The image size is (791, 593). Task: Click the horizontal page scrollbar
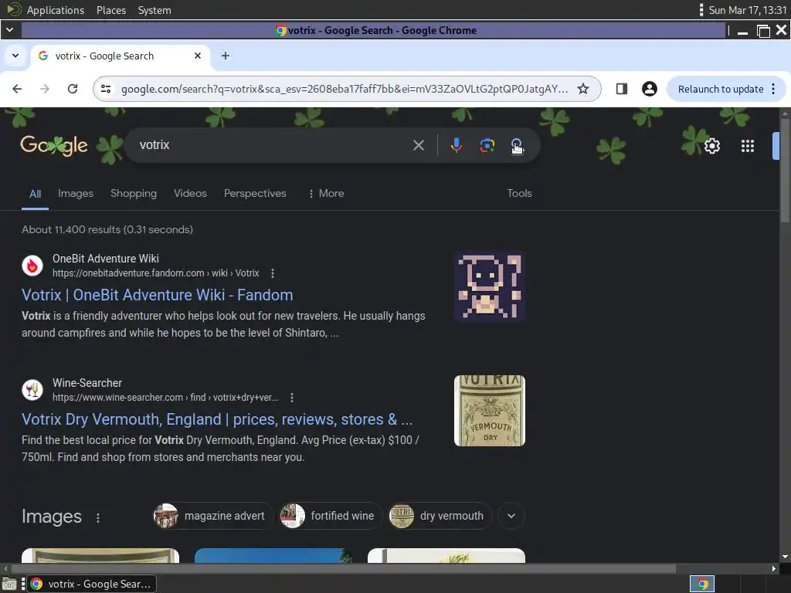[x=343, y=569]
